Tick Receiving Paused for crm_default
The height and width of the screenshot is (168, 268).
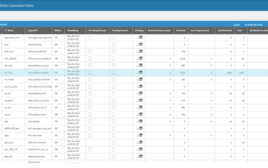[x=90, y=59]
